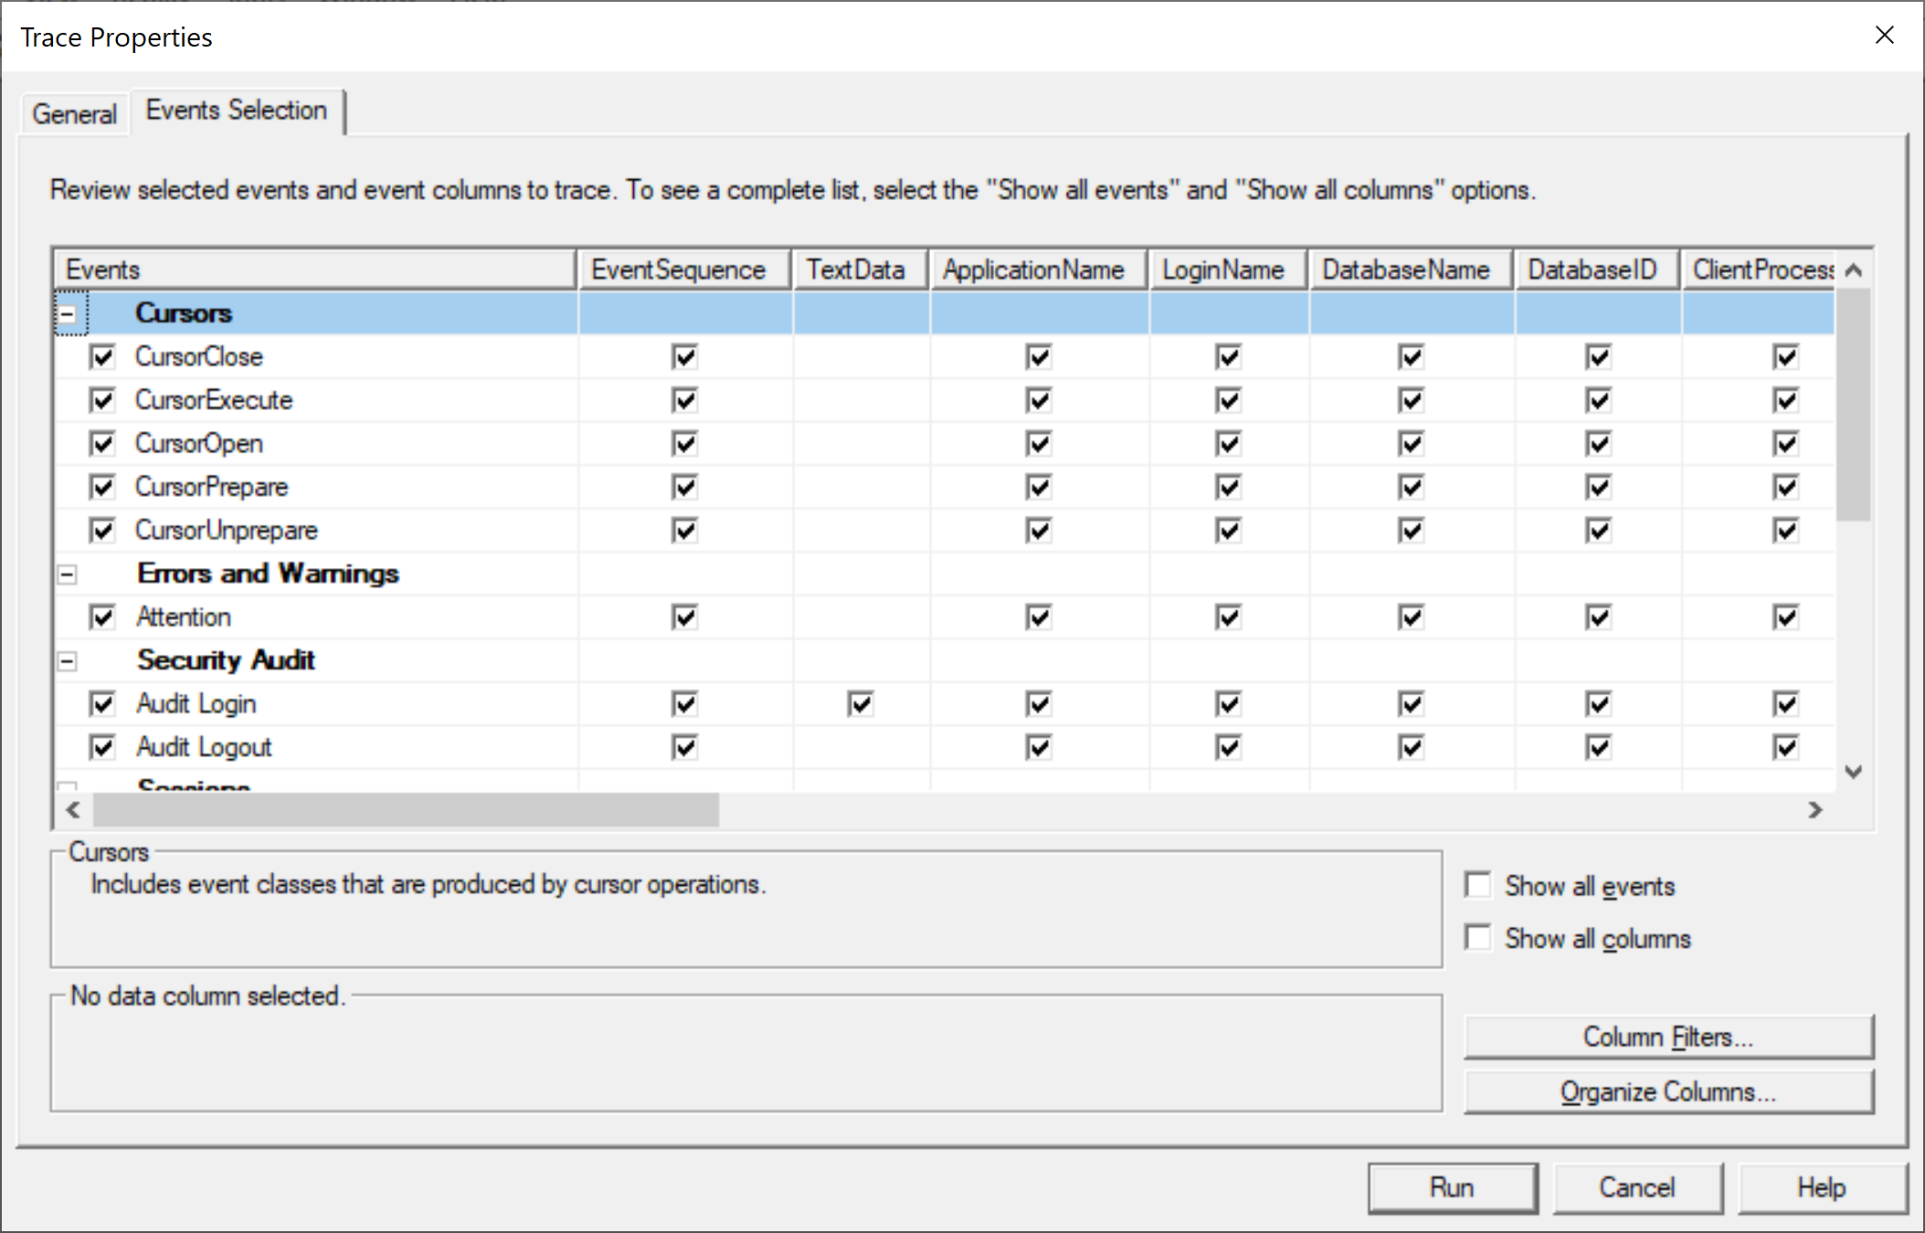Screen dimensions: 1925x1233
Task: Collapse the Security Audit category
Action: pos(68,661)
